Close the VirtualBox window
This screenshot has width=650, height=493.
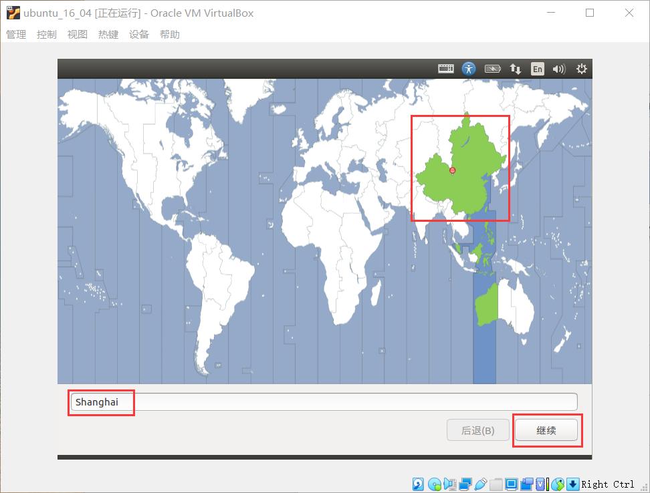(x=629, y=13)
